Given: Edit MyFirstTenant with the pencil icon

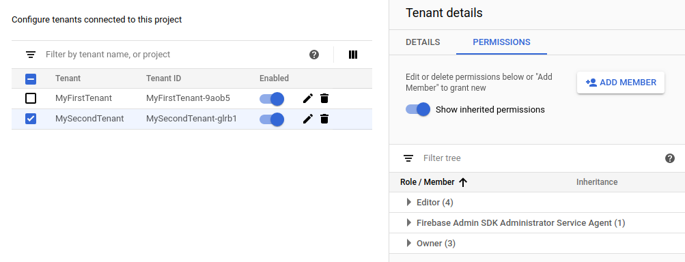Looking at the screenshot, I should coord(308,98).
